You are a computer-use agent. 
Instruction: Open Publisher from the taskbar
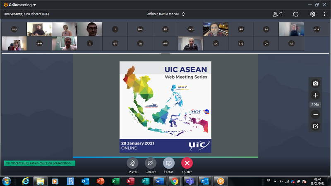click(145, 181)
